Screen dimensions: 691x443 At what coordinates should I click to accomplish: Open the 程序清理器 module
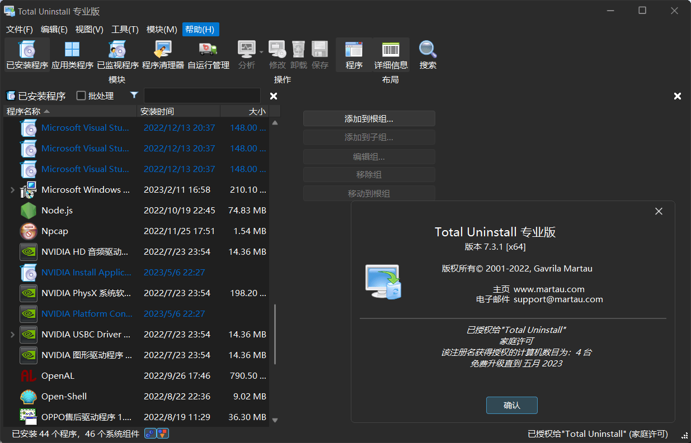(161, 54)
